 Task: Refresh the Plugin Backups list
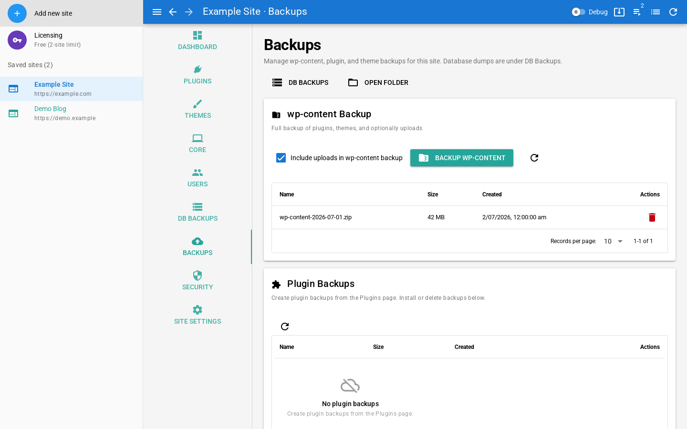pos(285,327)
